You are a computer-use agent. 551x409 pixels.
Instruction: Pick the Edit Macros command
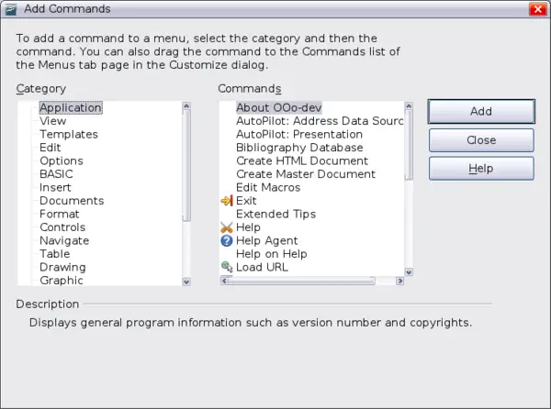pos(268,188)
